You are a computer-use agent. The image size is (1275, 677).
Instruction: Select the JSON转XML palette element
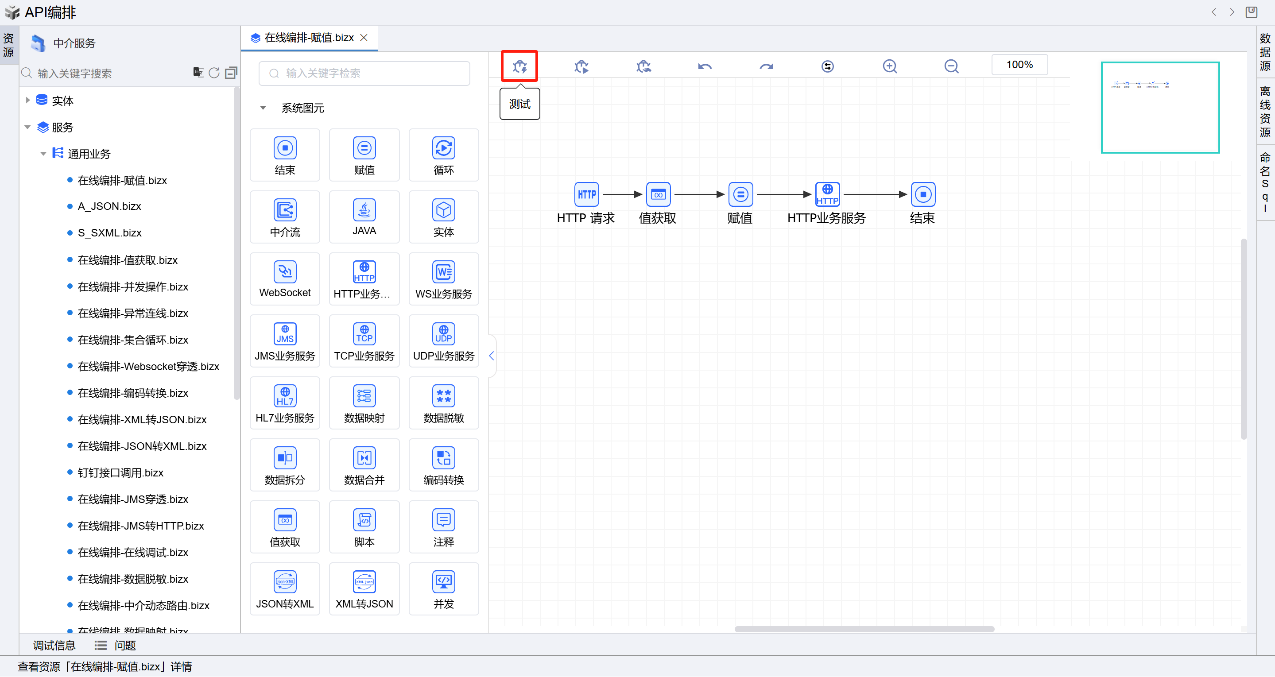(285, 589)
